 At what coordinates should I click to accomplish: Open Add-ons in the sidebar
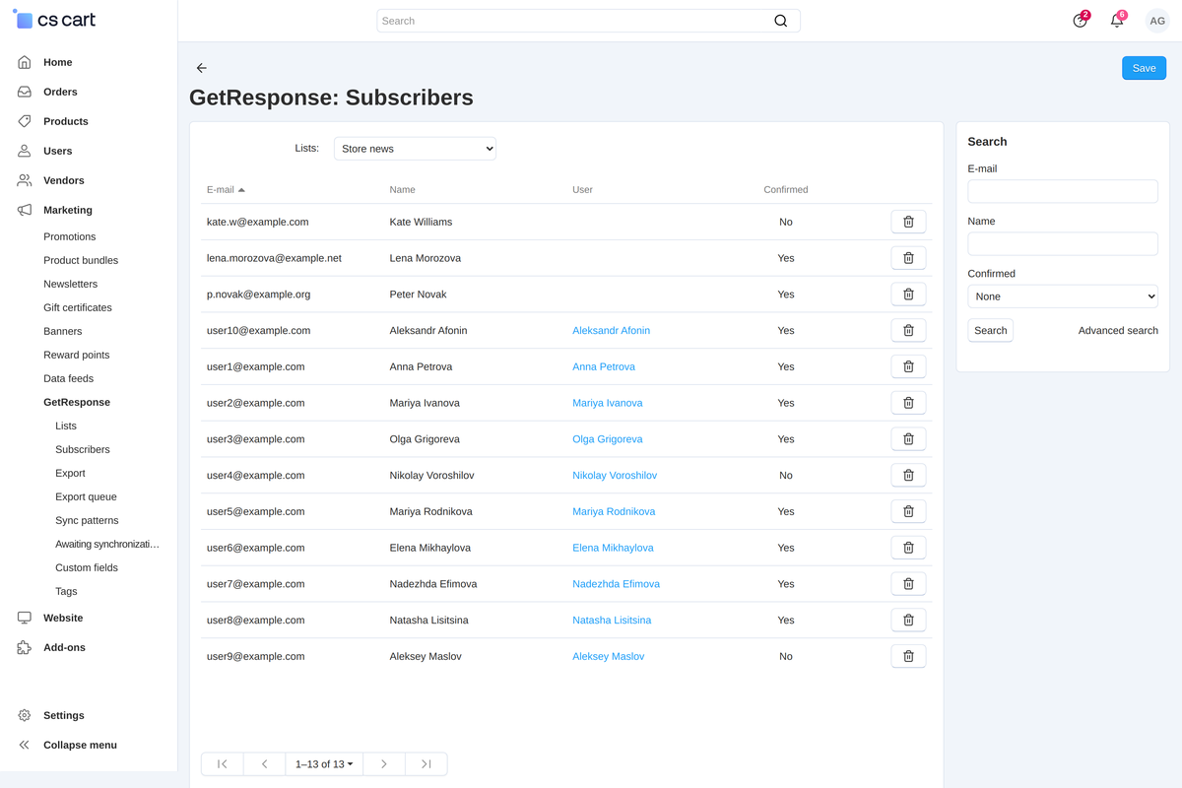coord(64,647)
